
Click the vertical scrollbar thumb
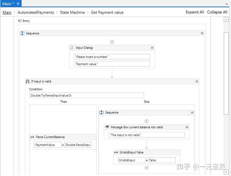(x=226, y=73)
